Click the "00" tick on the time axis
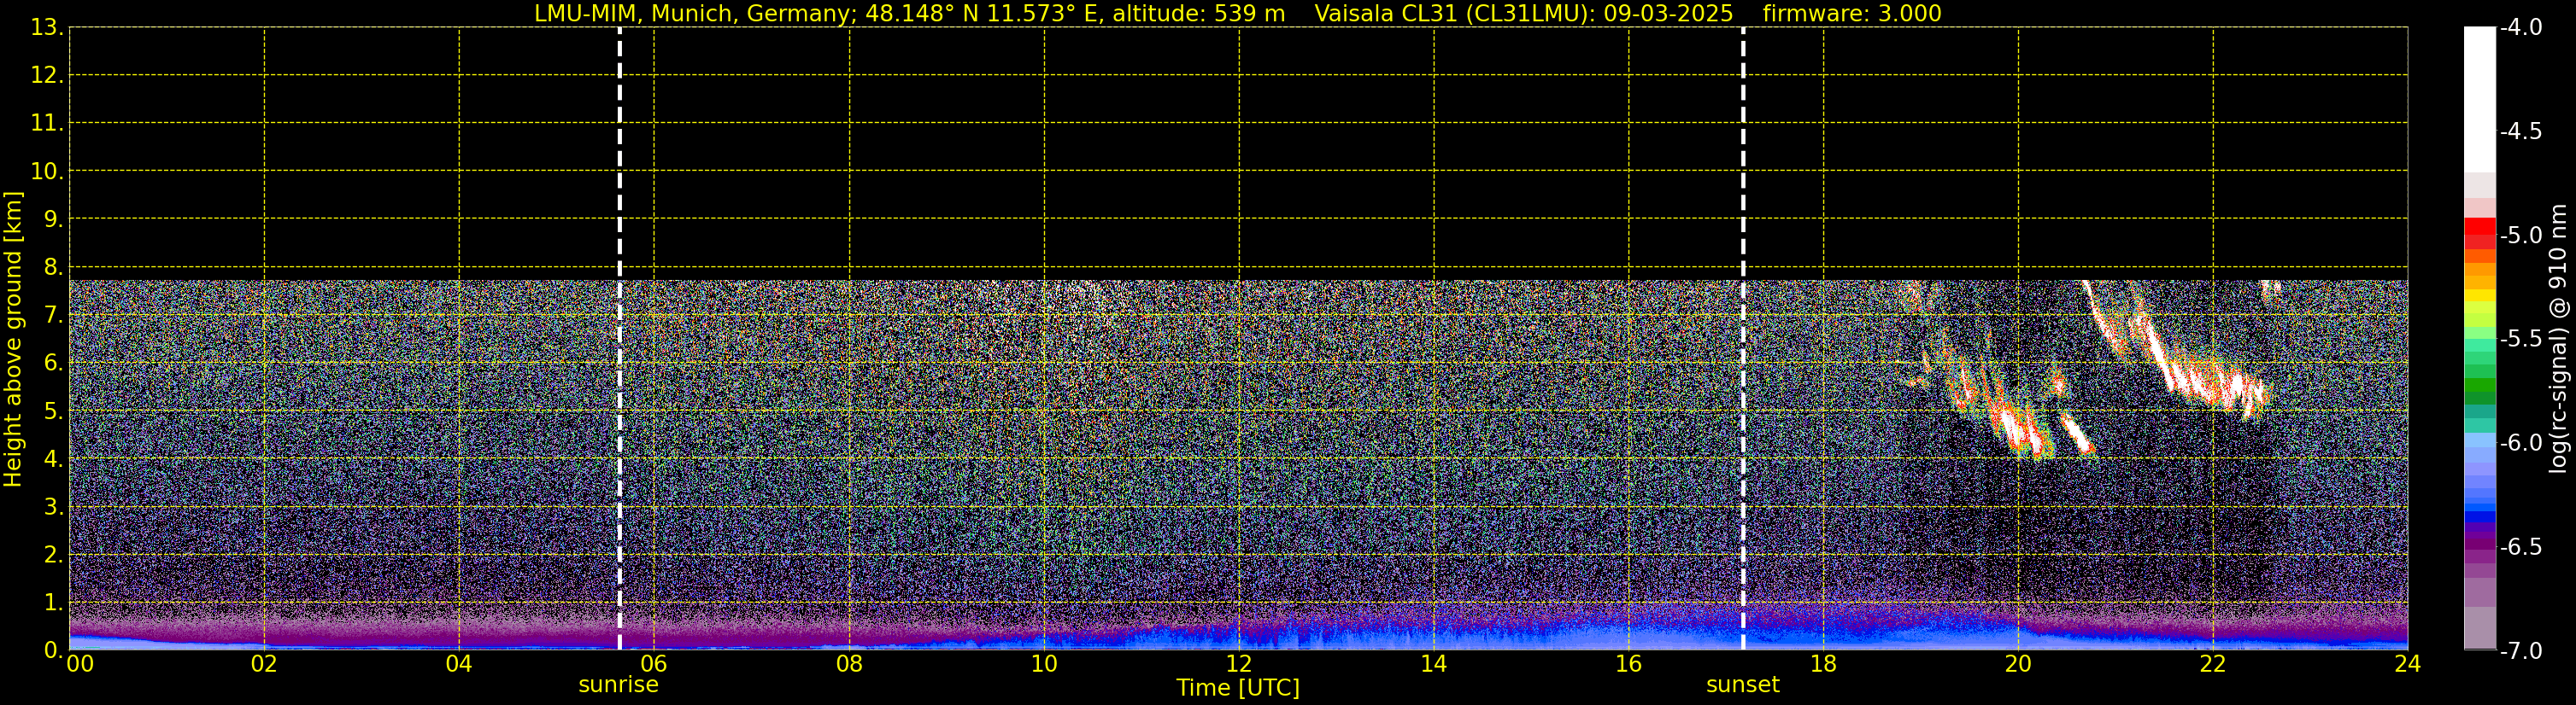 click(80, 664)
